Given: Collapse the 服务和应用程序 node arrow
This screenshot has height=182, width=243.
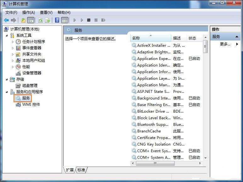Looking at the screenshot, I should coord(7,92).
